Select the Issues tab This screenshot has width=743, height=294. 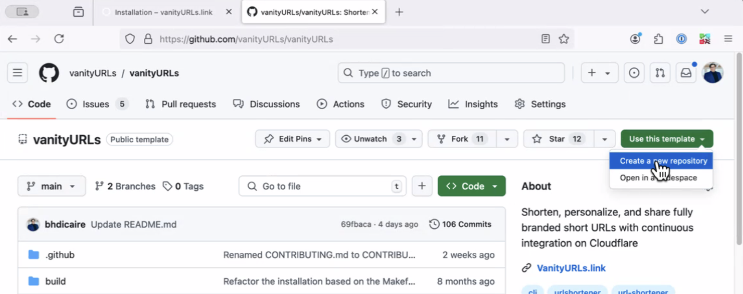[97, 104]
